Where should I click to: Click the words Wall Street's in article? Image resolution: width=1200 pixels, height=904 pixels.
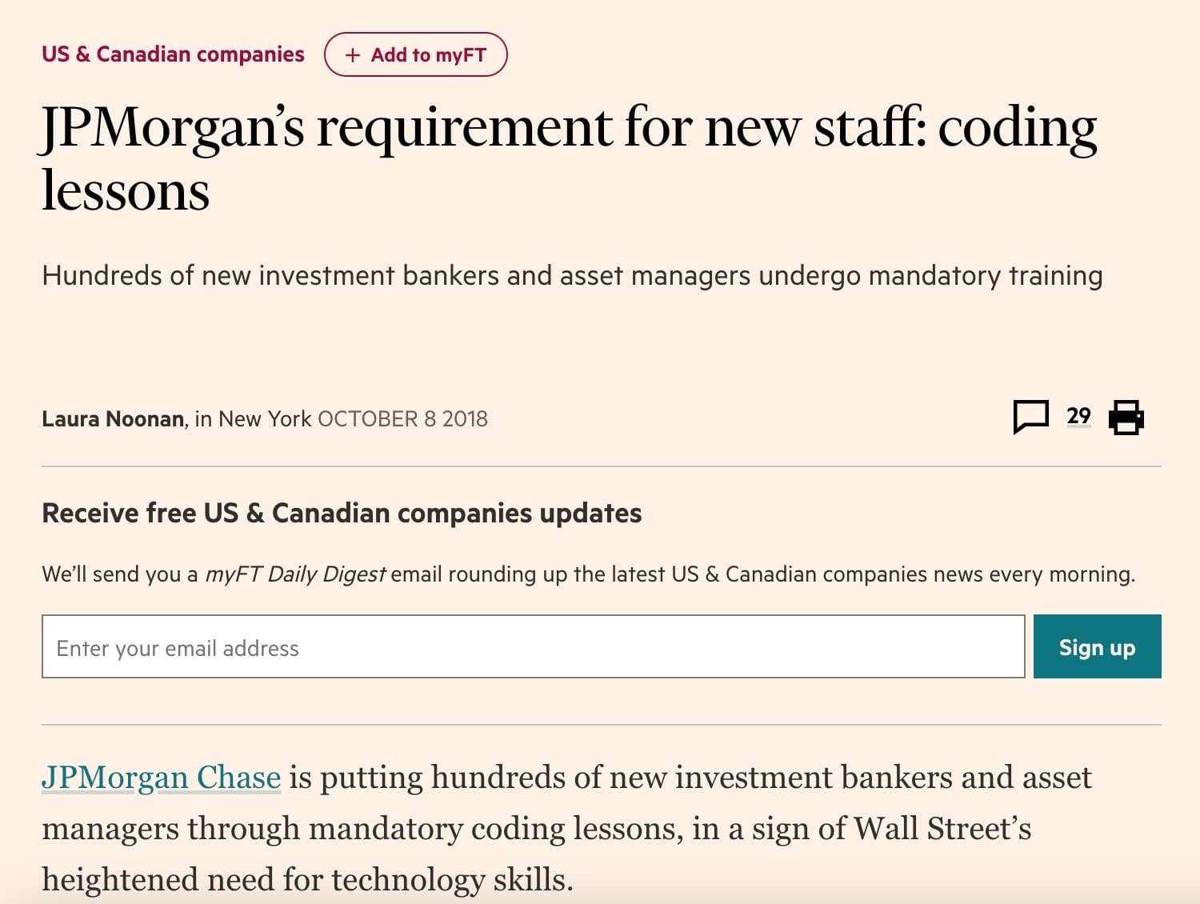tap(942, 829)
